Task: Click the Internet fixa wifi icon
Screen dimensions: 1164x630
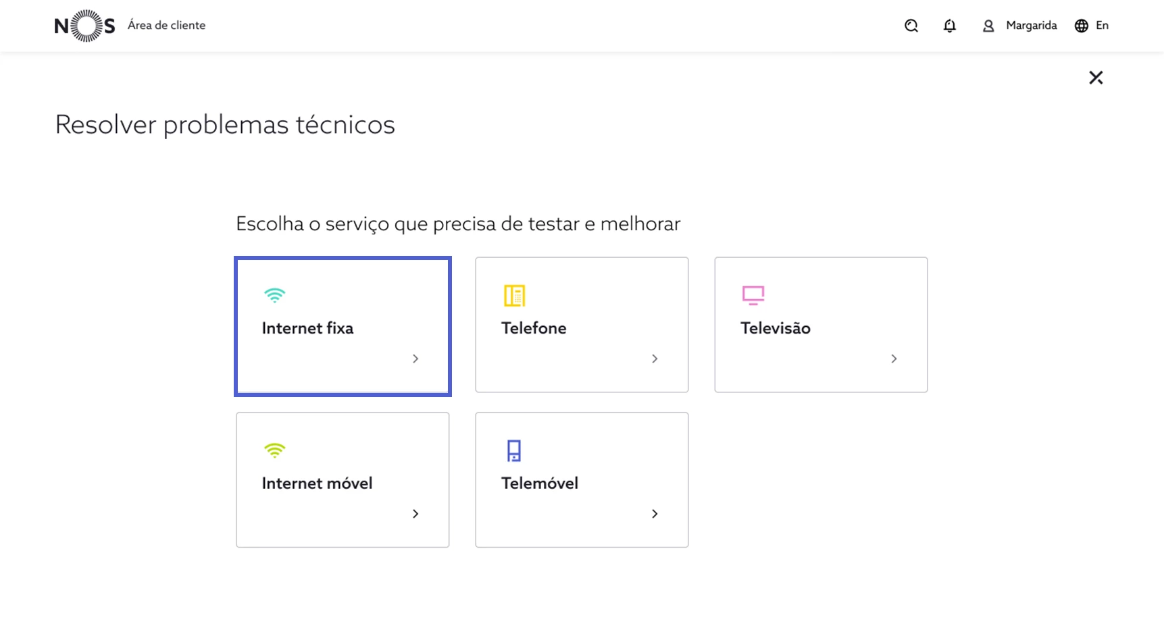Action: (x=274, y=295)
